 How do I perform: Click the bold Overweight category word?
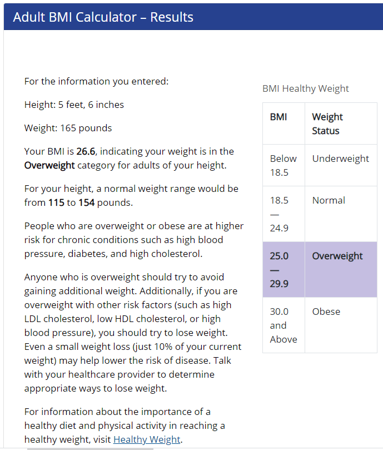(49, 165)
